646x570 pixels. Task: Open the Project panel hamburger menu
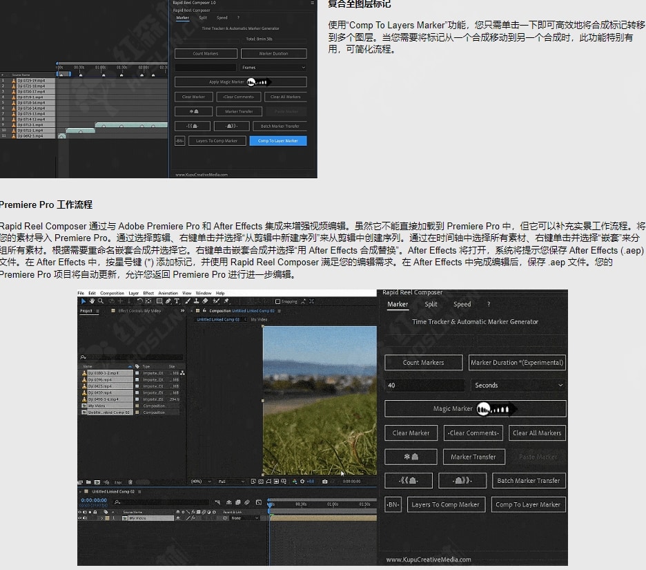tap(97, 311)
